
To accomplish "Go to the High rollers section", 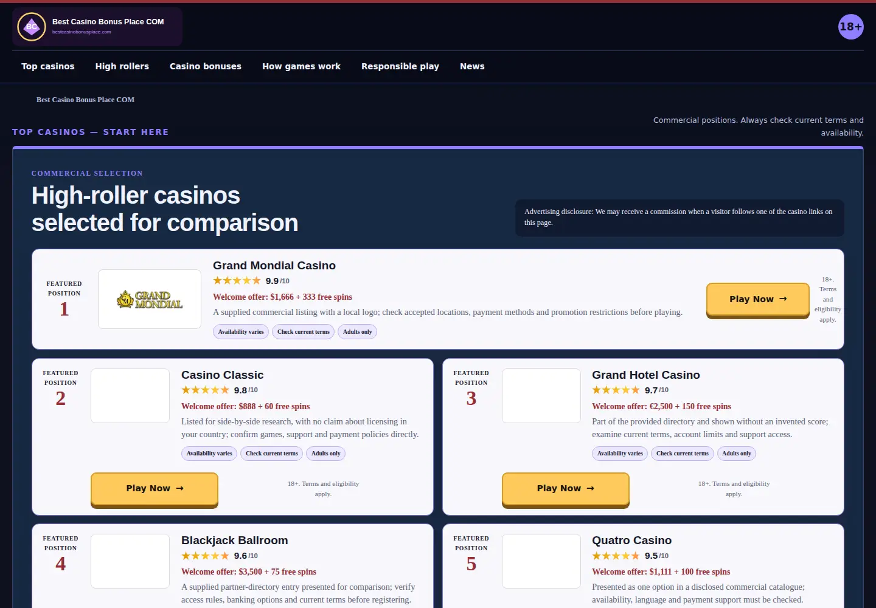I will click(122, 66).
